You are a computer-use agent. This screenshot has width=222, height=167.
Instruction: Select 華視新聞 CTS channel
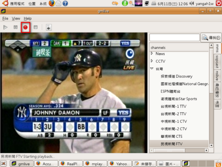pyautogui.click(x=171, y=137)
